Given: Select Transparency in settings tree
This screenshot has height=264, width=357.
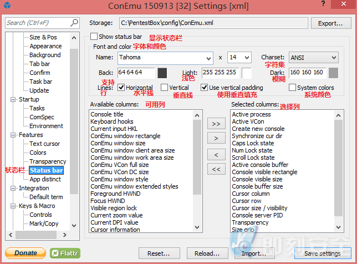Looking at the screenshot, I should tap(48, 161).
